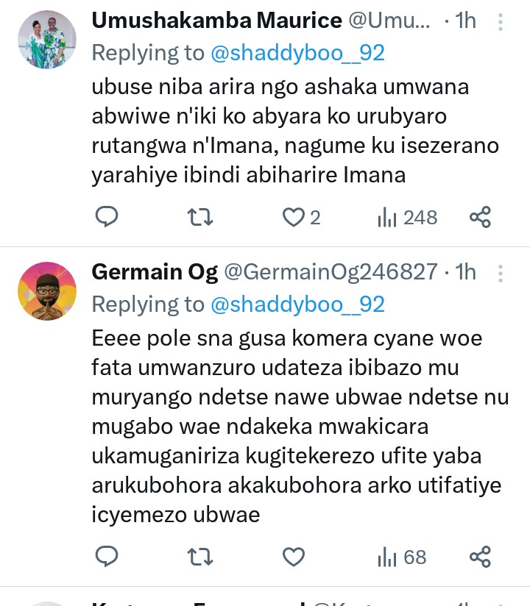Visit Germain Og's display name profile
Viewport: 530px width, 606px height.
tap(155, 272)
